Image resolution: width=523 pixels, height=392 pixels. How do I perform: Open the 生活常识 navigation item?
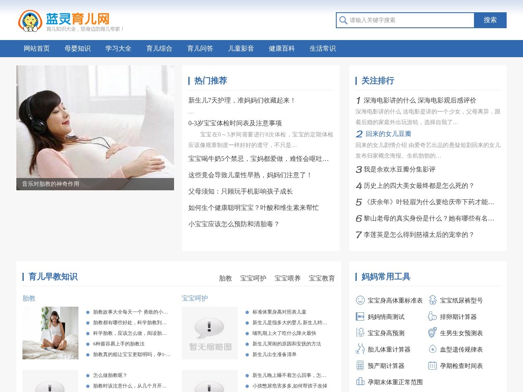point(323,49)
